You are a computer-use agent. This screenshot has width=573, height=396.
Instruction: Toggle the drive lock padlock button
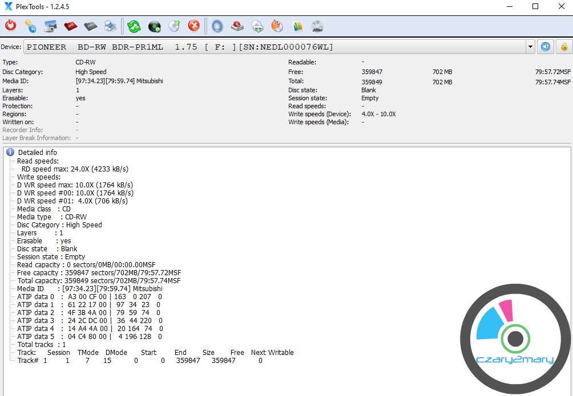564,47
